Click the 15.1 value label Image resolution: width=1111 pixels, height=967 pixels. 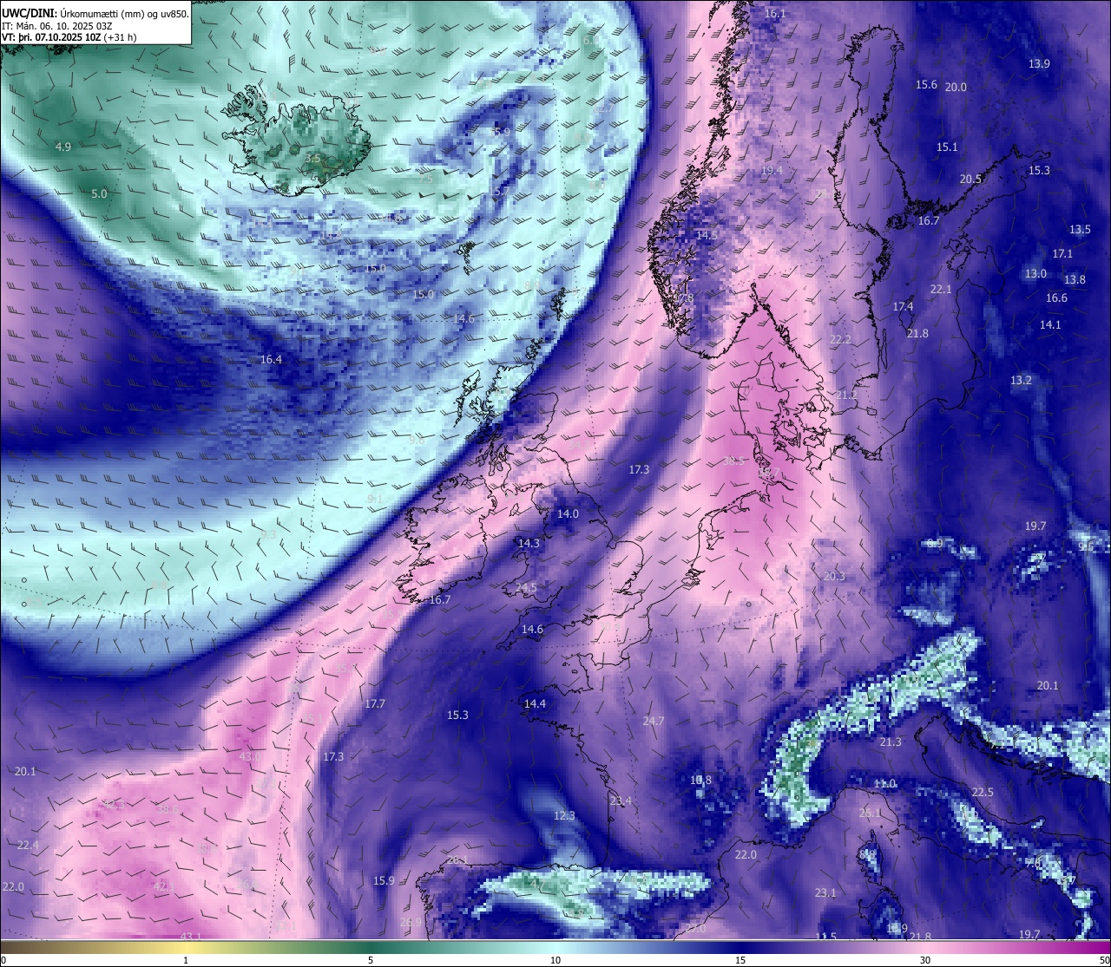[x=947, y=147]
